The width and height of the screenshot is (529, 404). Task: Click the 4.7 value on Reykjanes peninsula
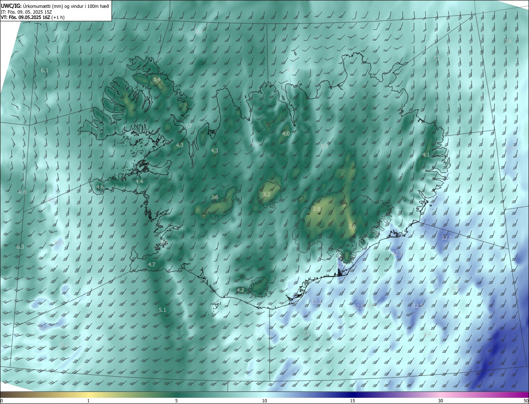pyautogui.click(x=152, y=265)
